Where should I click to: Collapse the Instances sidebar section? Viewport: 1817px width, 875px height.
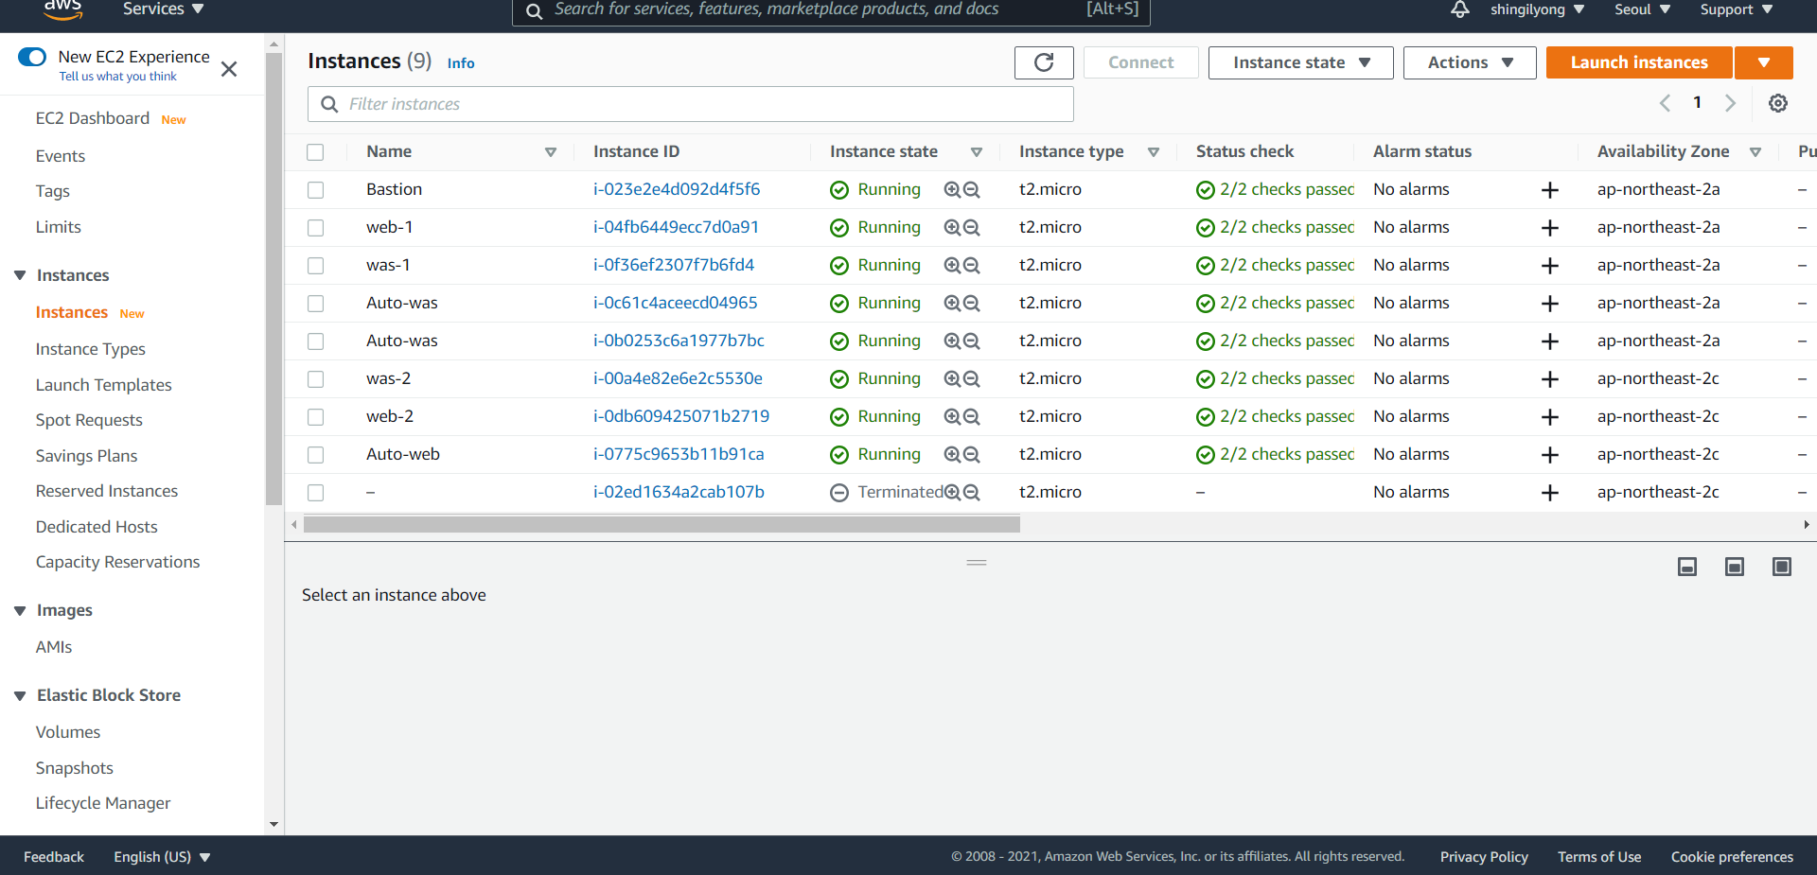click(20, 275)
